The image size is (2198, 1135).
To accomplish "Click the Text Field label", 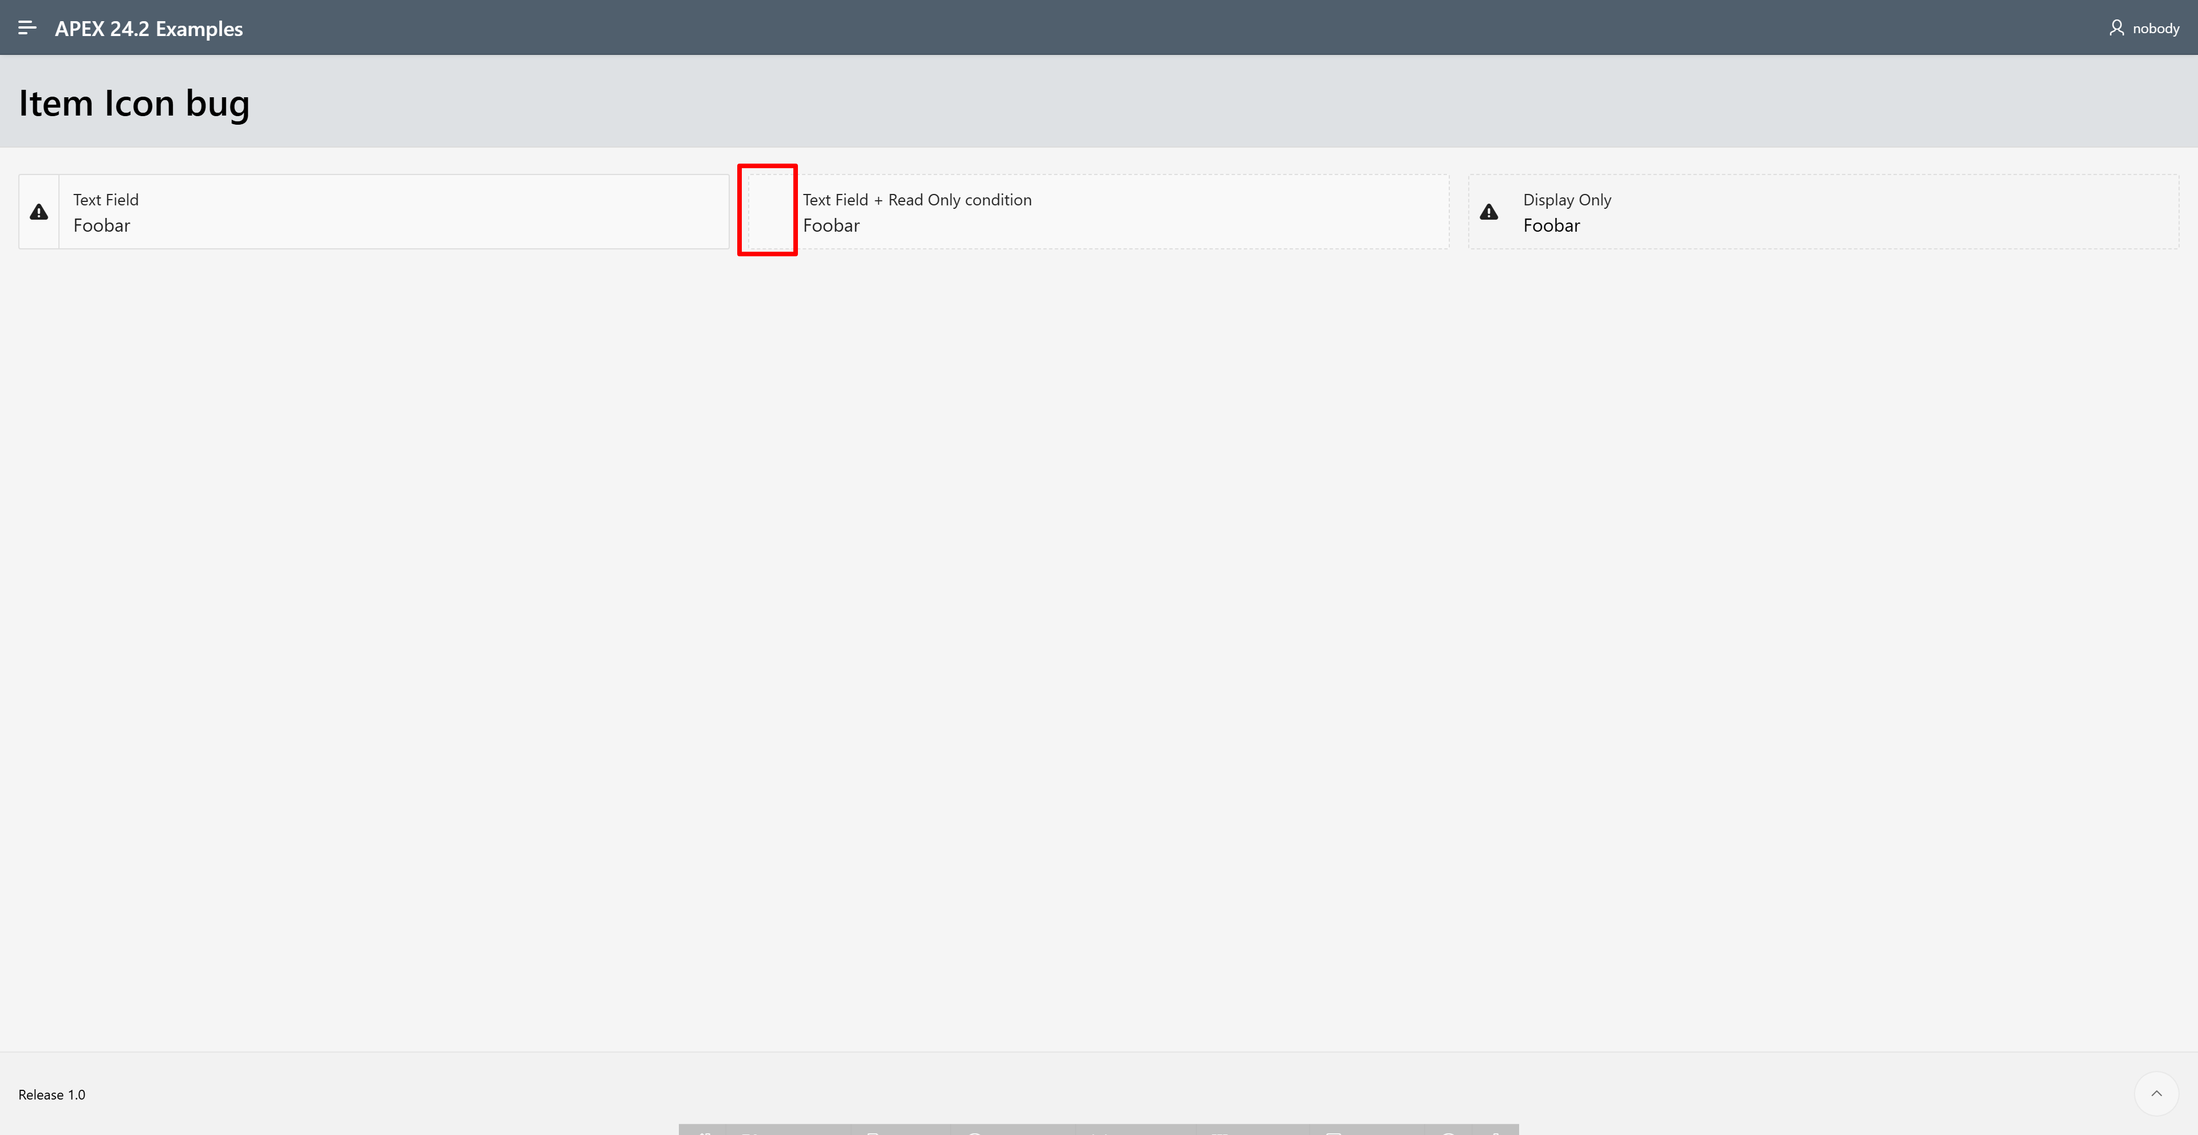I will click(106, 200).
